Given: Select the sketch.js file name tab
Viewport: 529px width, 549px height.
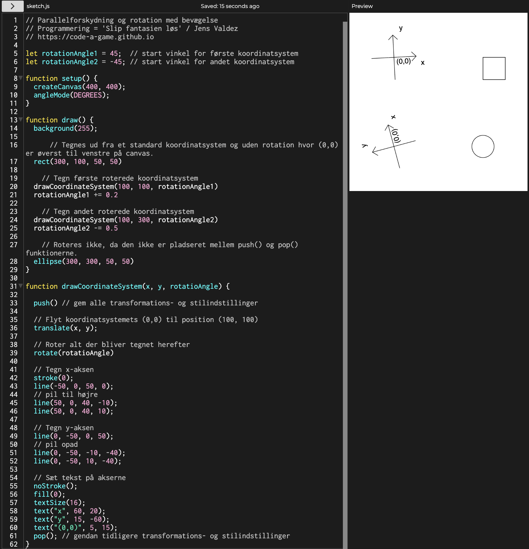Looking at the screenshot, I should pos(38,6).
